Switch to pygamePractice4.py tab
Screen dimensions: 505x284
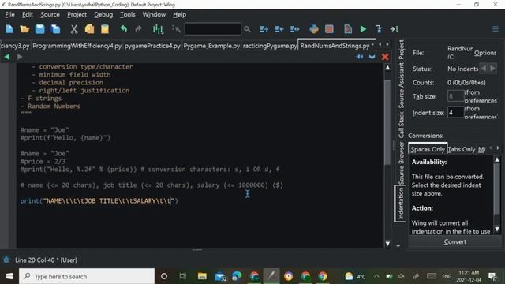152,46
